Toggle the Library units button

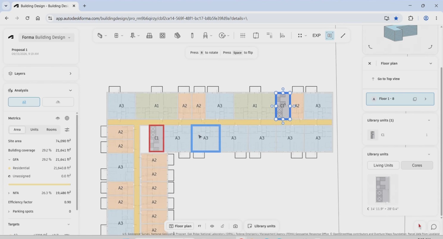261,226
